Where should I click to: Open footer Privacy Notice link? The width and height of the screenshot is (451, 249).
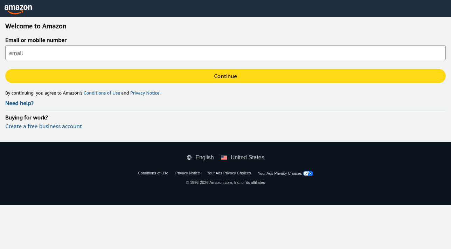point(187,173)
